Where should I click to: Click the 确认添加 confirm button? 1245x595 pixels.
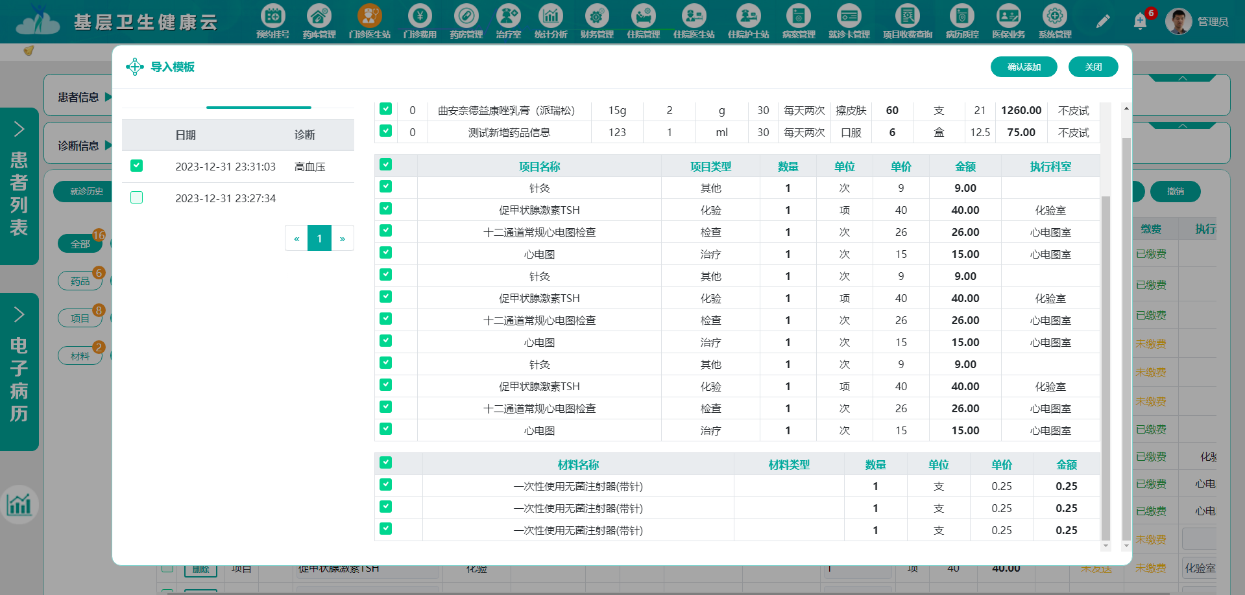click(x=1024, y=67)
